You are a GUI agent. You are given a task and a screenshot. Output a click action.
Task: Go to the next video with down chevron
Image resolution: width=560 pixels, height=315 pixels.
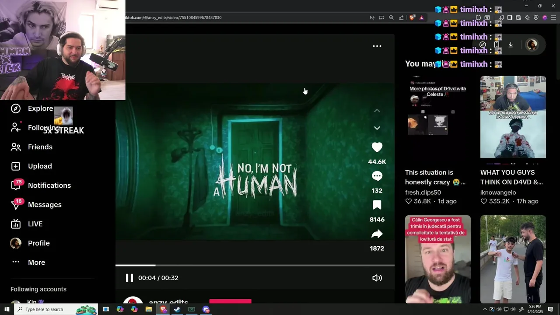point(377,128)
